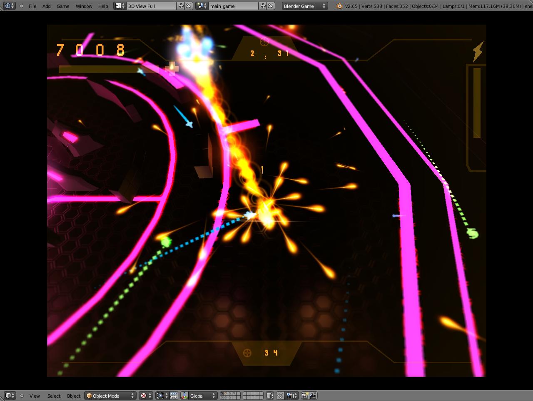Open viewport shading selector
Screen dimensions: 533x401
click(145, 396)
